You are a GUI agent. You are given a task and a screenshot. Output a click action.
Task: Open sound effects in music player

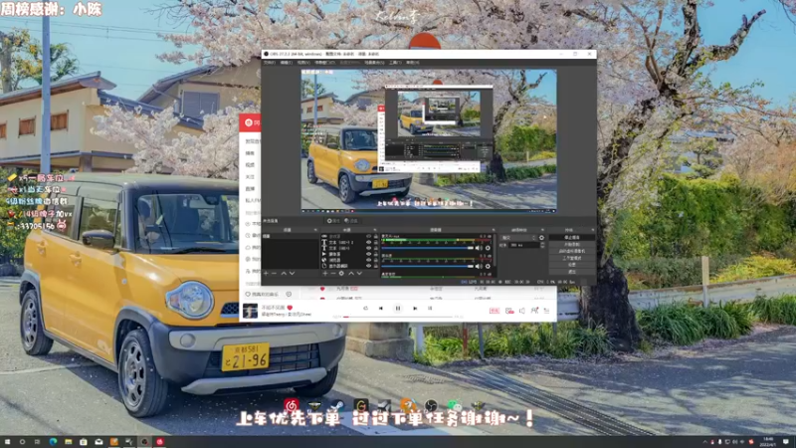tap(509, 311)
